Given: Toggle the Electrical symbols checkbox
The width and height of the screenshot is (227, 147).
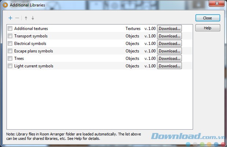Looking at the screenshot, I should tap(10, 43).
